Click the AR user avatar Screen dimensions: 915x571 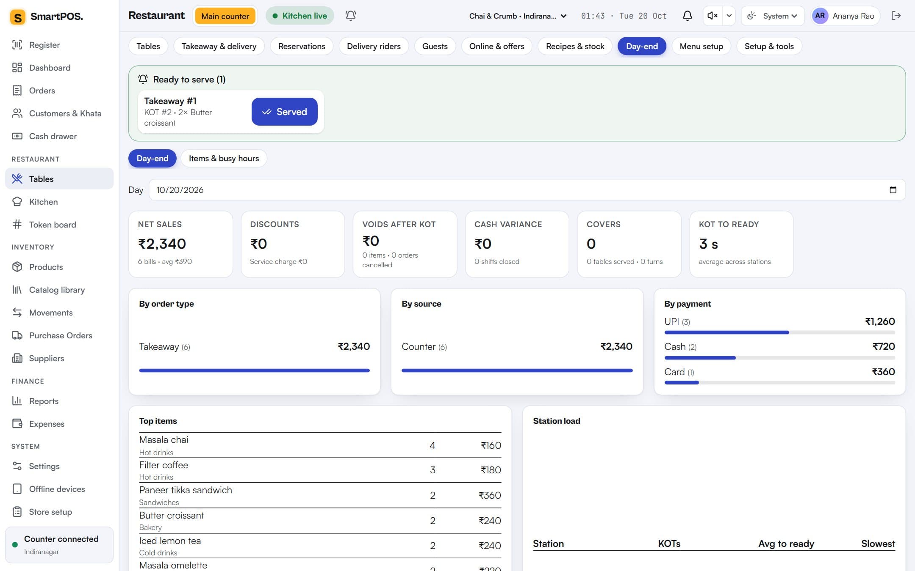820,16
